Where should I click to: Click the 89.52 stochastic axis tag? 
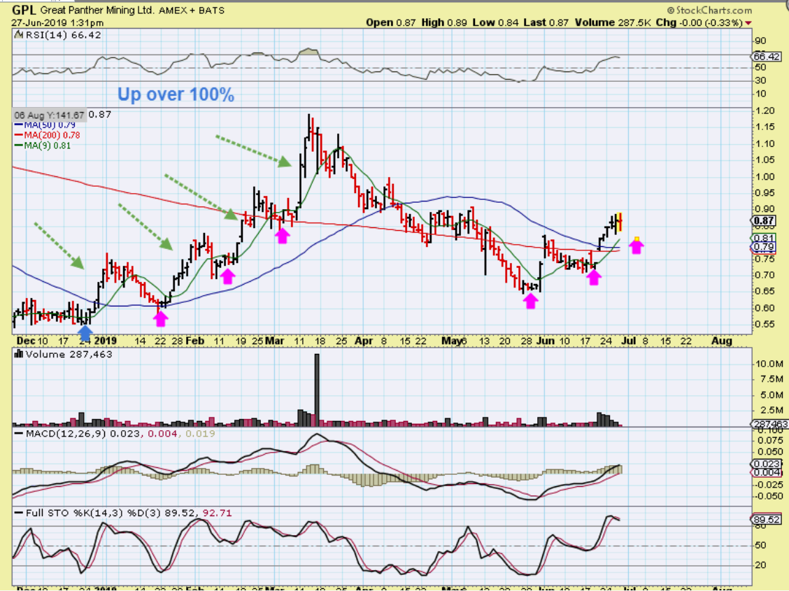(765, 520)
